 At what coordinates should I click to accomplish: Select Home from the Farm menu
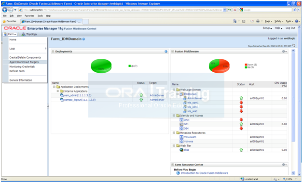coord(13,39)
